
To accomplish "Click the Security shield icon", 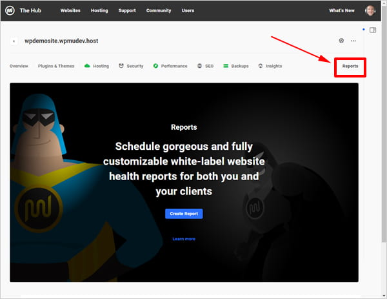I will click(x=121, y=66).
